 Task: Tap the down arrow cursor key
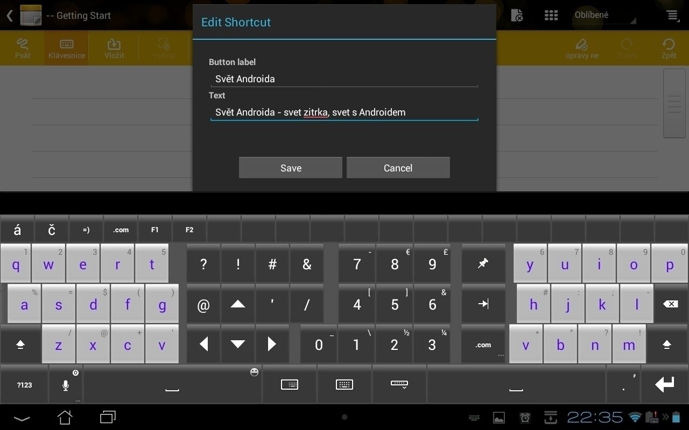238,344
